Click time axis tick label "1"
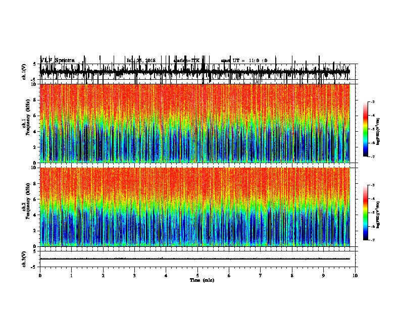 tap(71, 276)
